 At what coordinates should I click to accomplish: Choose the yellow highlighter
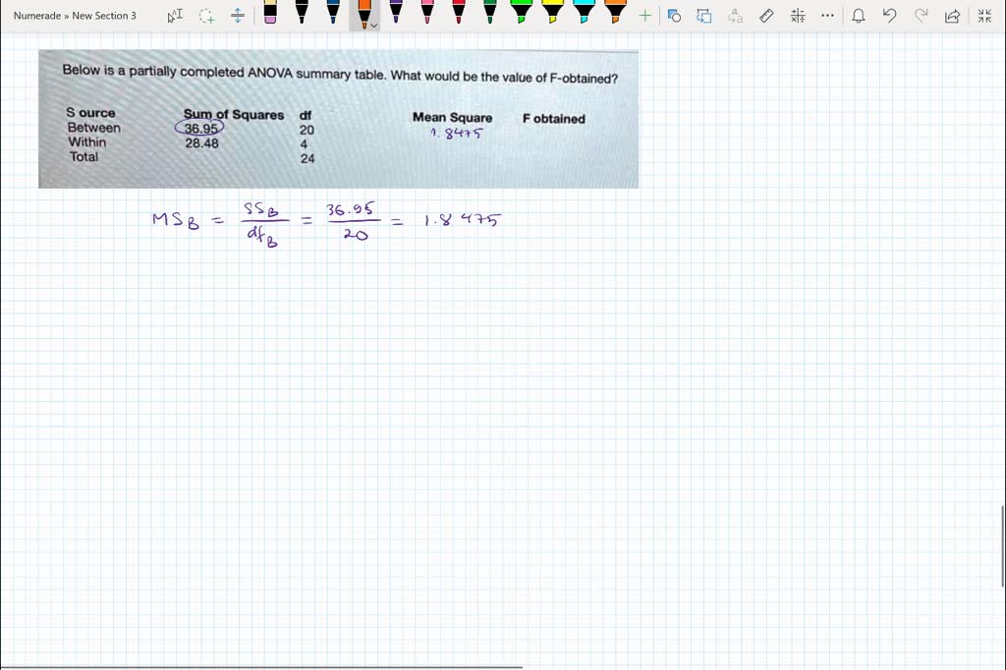coord(552,12)
